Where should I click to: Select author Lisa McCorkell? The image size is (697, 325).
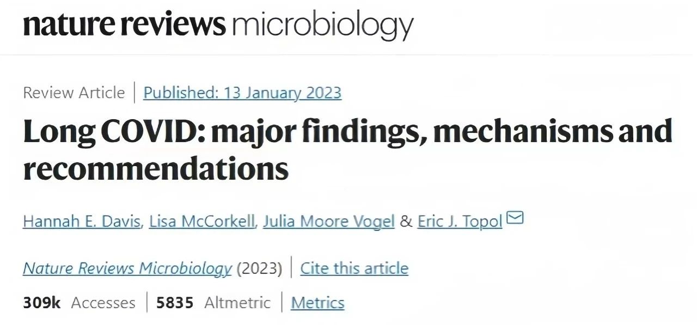[202, 222]
